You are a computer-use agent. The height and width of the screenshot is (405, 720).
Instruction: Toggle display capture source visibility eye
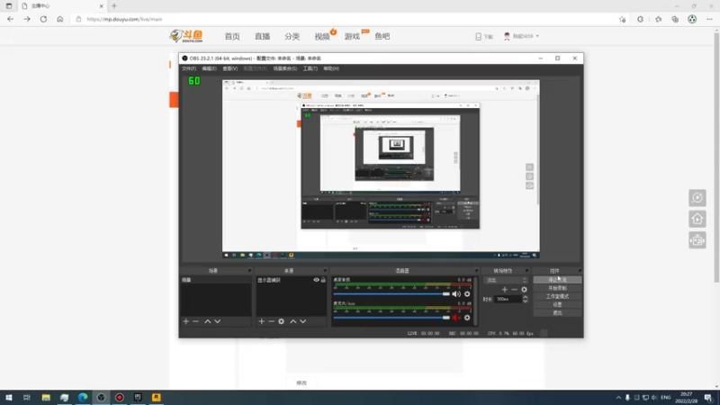(317, 280)
